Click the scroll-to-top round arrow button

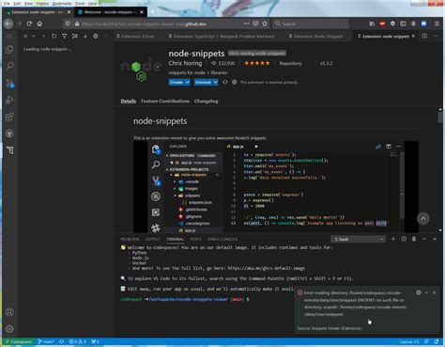423,219
